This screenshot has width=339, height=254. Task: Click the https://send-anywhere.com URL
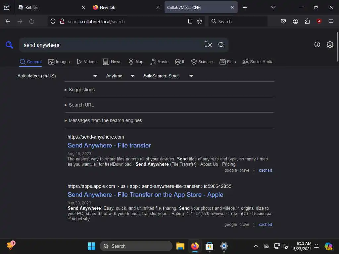96,137
